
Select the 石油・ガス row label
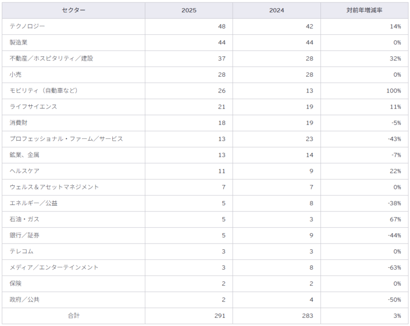pyautogui.click(x=73, y=219)
